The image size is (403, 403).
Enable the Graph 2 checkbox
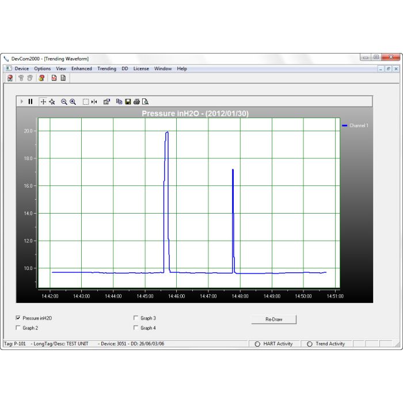(18, 328)
